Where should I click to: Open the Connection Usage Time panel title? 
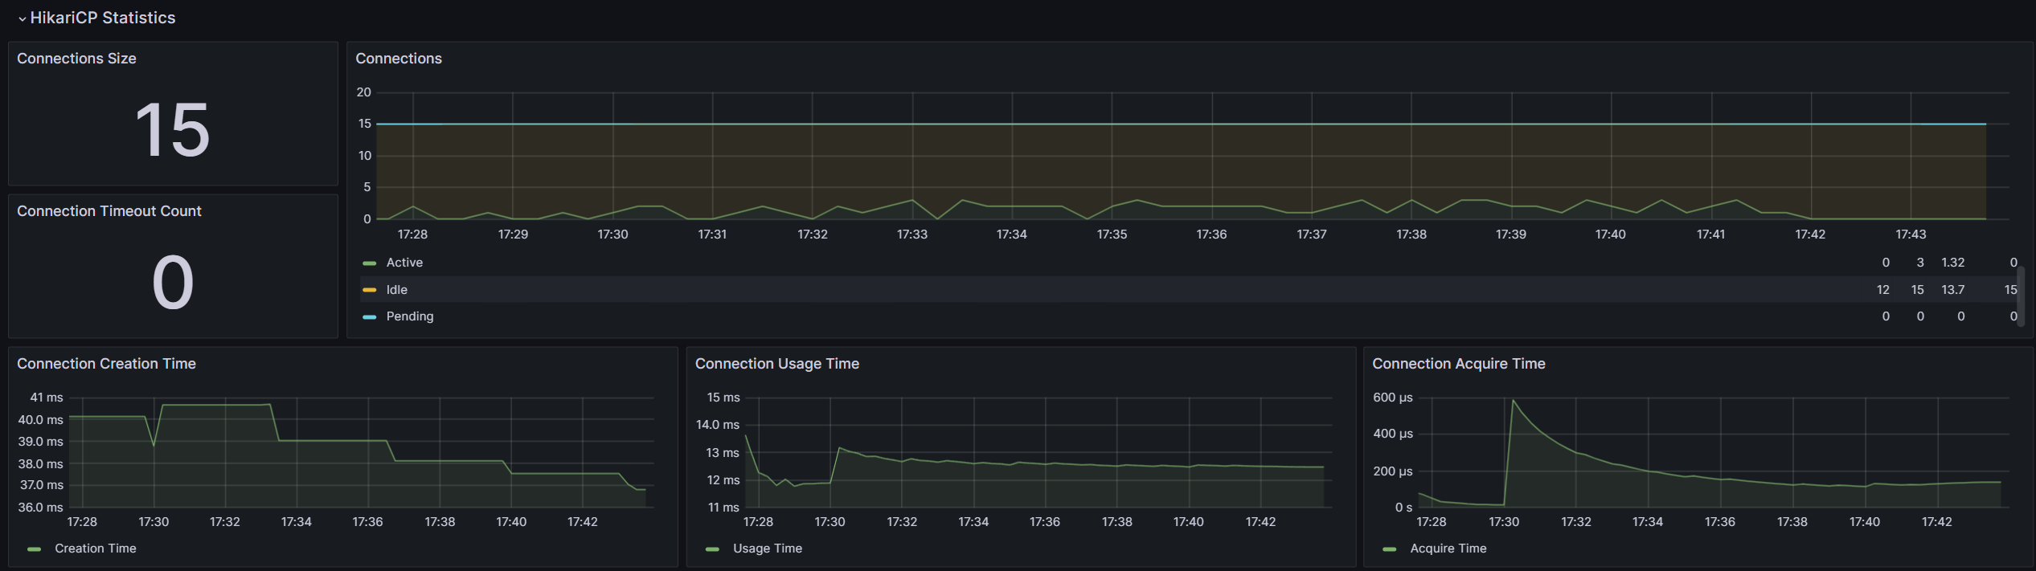(x=777, y=364)
